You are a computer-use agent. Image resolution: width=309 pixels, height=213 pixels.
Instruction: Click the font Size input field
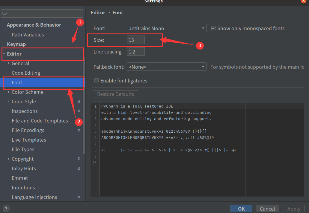tap(135, 40)
